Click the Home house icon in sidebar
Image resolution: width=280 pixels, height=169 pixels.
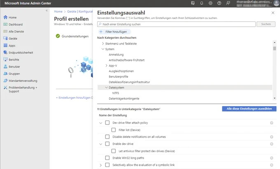point(5,17)
